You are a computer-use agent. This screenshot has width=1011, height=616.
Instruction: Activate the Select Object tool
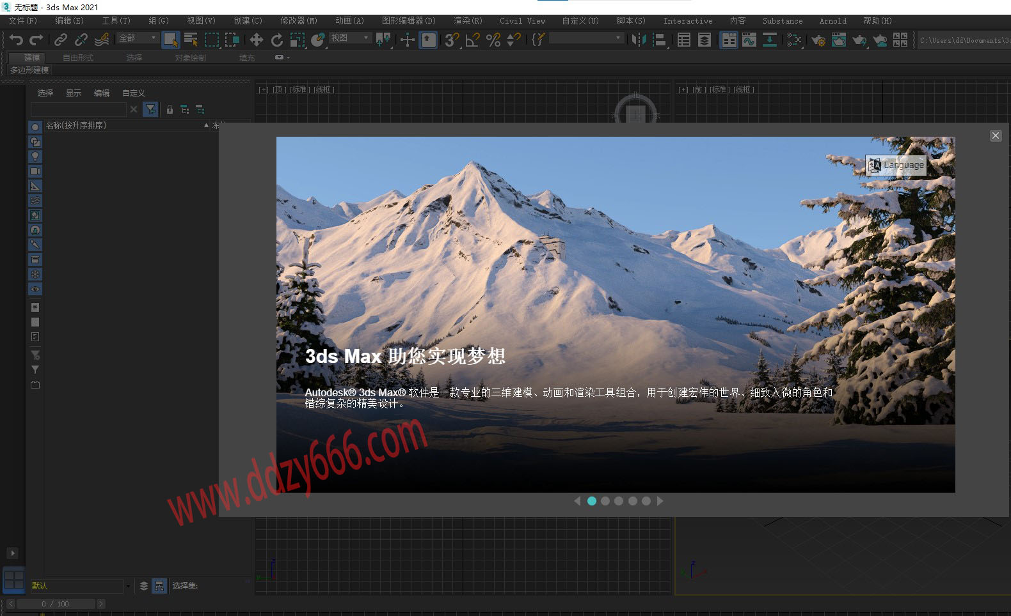click(x=170, y=40)
